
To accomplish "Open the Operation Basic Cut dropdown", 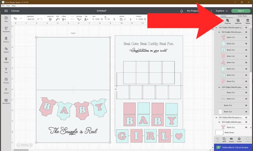I will pyautogui.click(x=33, y=19).
